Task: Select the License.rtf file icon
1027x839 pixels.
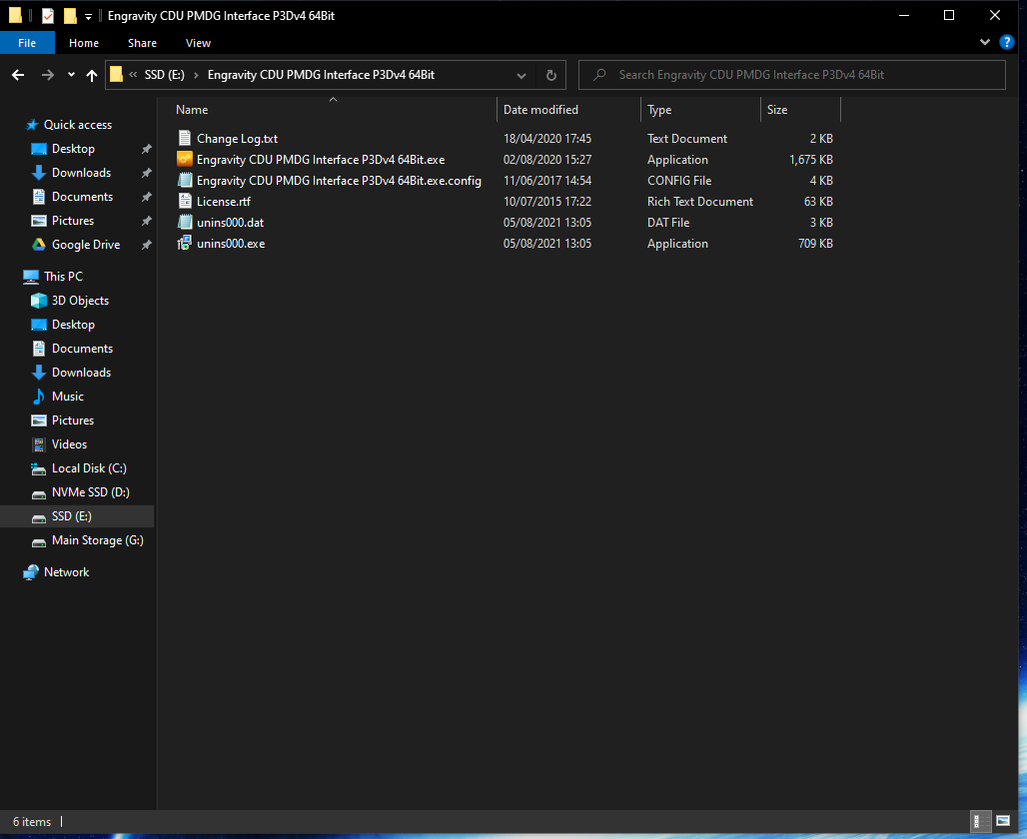Action: point(185,201)
